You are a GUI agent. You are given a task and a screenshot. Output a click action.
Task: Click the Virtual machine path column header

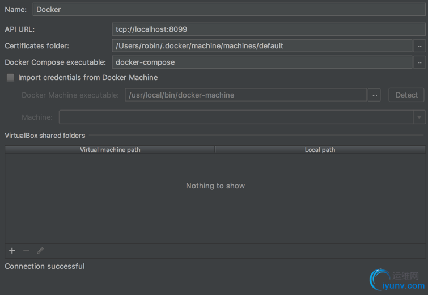(110, 150)
